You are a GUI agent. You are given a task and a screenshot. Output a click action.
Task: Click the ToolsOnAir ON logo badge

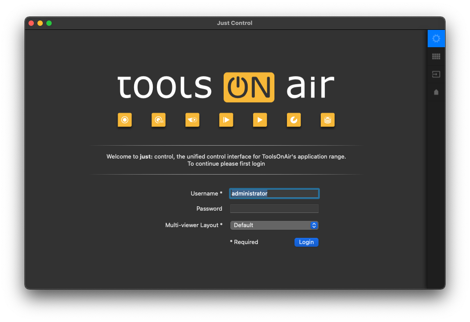tap(249, 87)
